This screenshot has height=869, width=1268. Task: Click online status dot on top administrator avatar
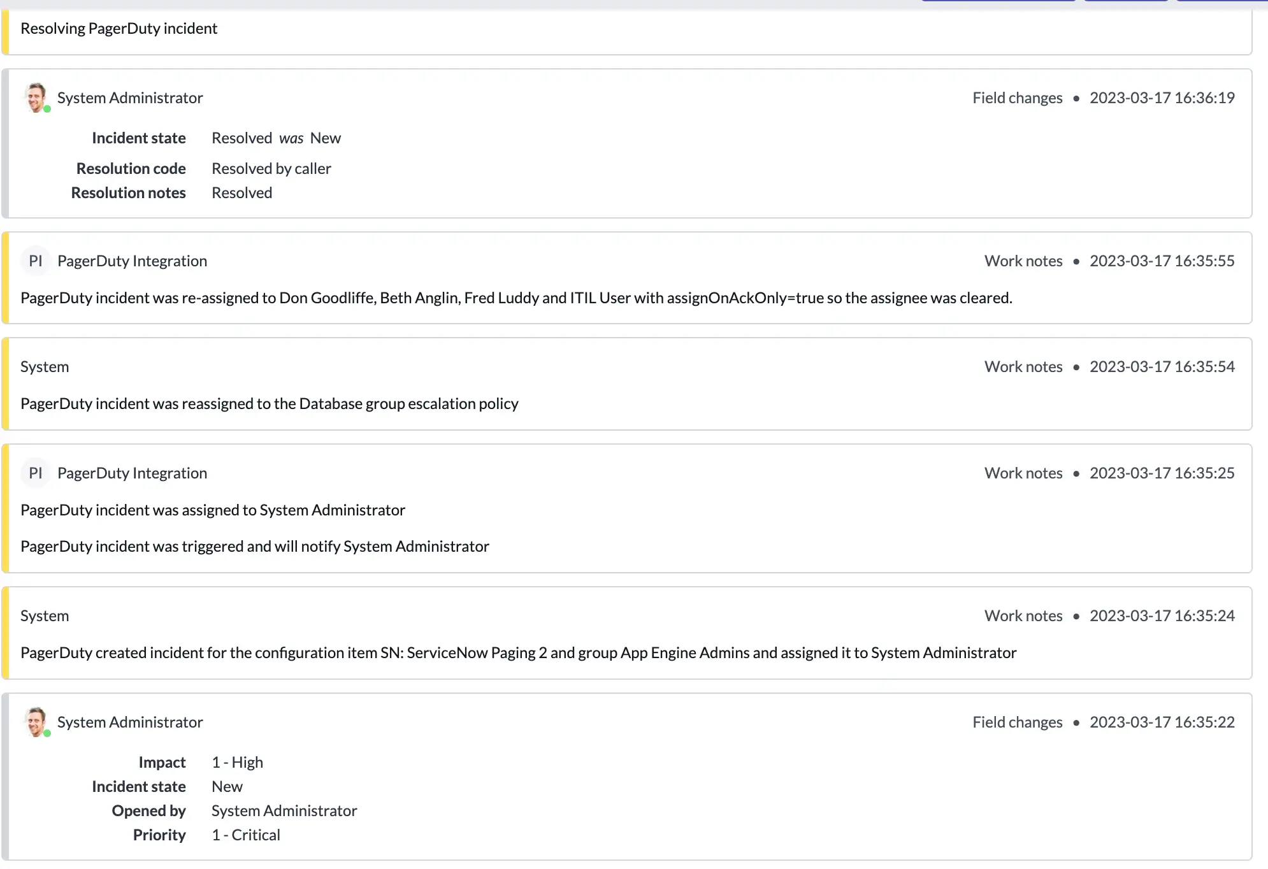tap(47, 109)
